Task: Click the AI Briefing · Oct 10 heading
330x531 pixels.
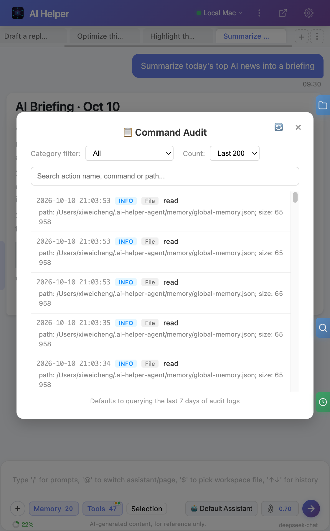Action: [x=68, y=106]
